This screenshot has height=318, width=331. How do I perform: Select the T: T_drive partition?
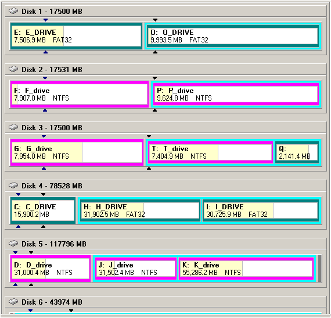tap(210, 152)
